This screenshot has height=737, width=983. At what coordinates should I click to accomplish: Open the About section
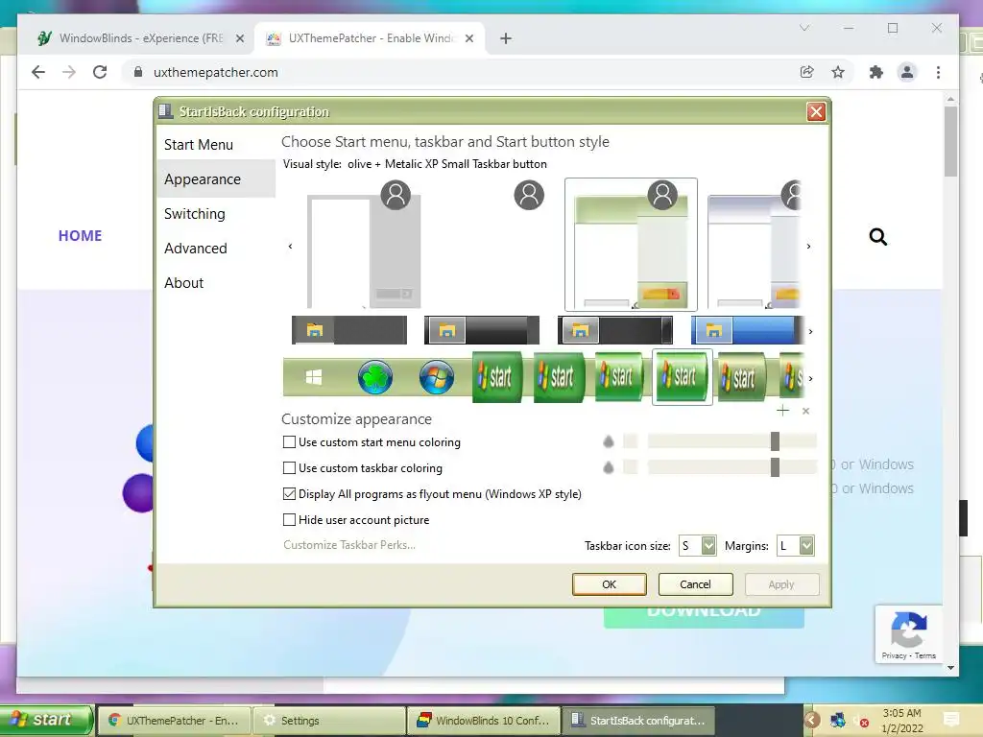[183, 283]
